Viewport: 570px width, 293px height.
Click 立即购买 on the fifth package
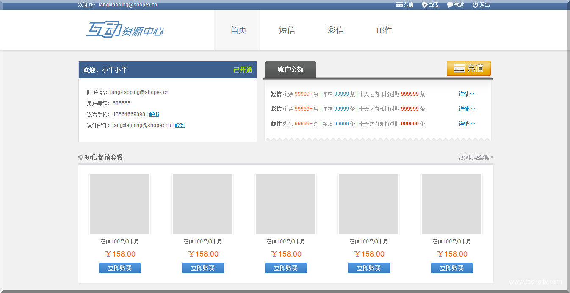pos(452,268)
